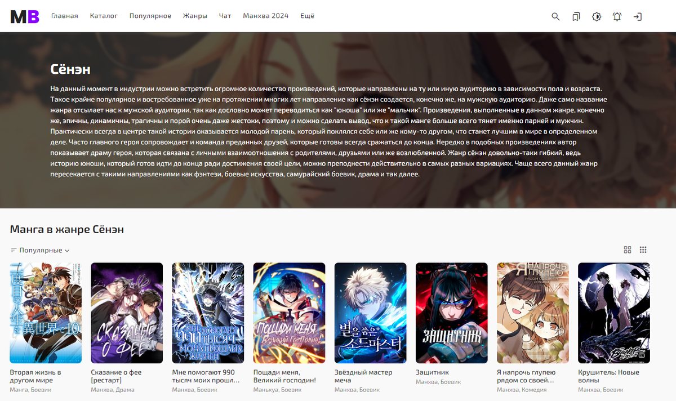Screen dimensions: 676x401
Task: Open the search magnifier icon
Action: click(x=555, y=16)
